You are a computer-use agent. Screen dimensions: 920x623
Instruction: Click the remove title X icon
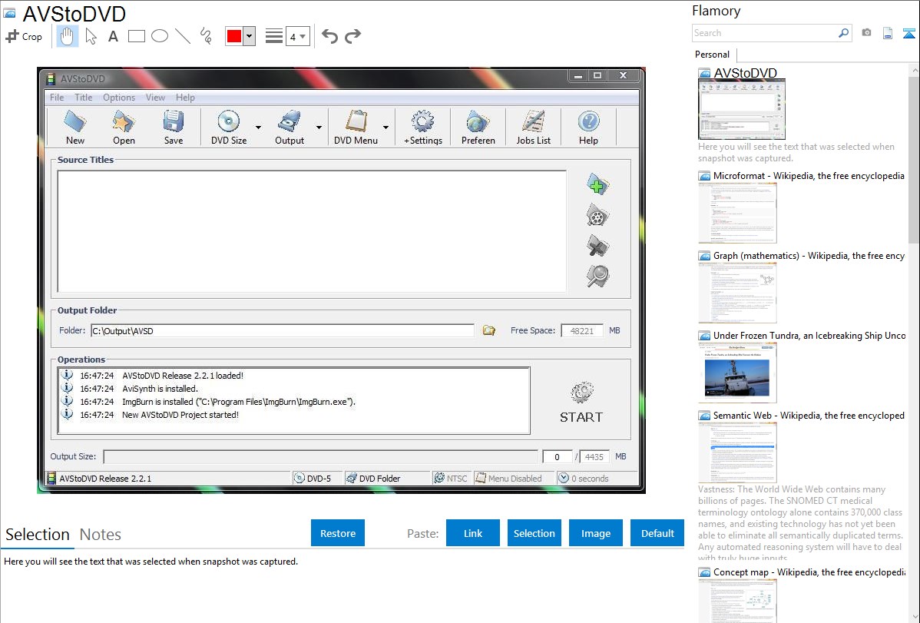(598, 246)
